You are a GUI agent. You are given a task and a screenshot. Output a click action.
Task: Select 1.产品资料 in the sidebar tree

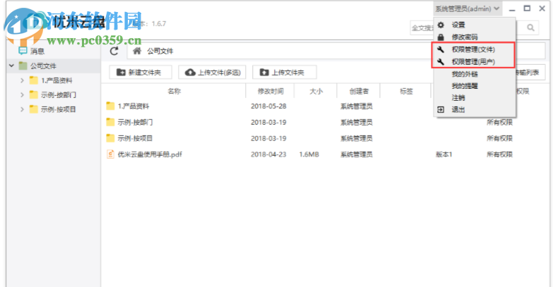pyautogui.click(x=57, y=80)
